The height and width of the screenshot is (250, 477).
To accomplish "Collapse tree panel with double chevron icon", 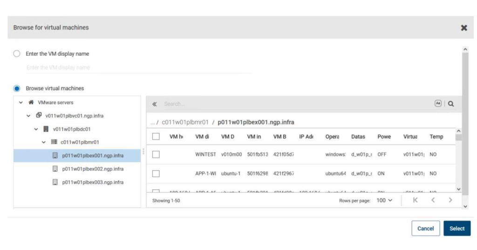I will click(x=155, y=104).
